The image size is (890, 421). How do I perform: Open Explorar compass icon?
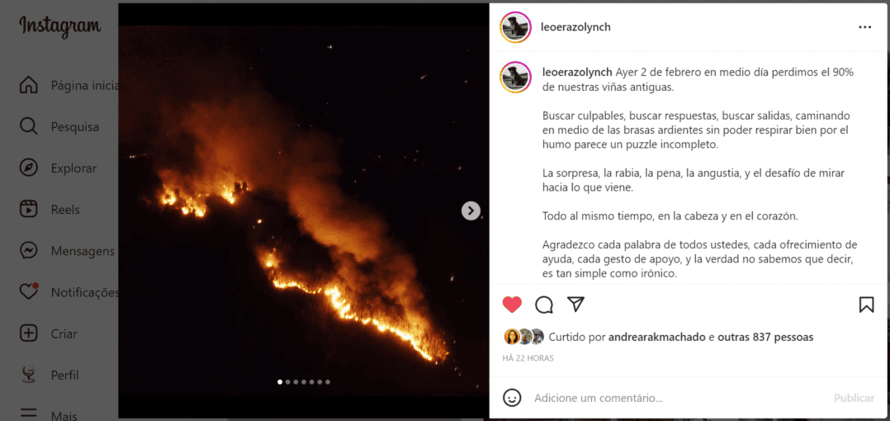click(28, 168)
